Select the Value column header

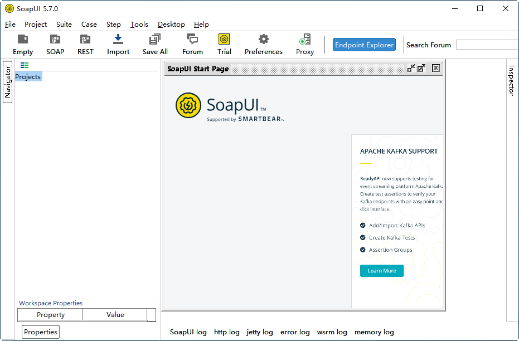115,315
